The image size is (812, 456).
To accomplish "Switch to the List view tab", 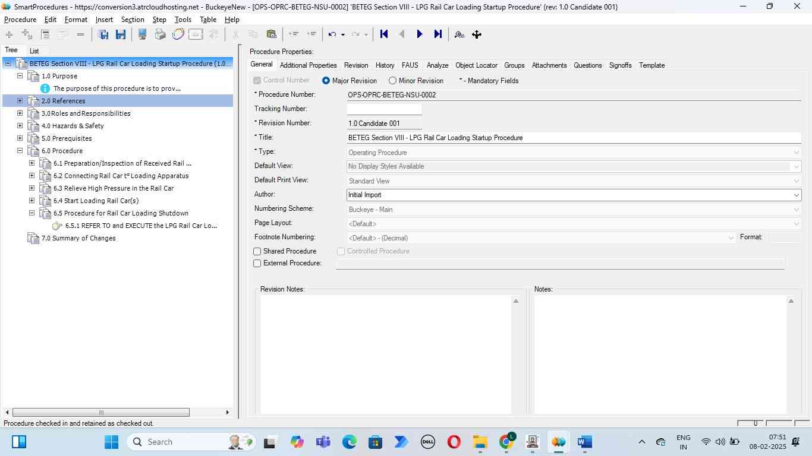I will pos(34,51).
